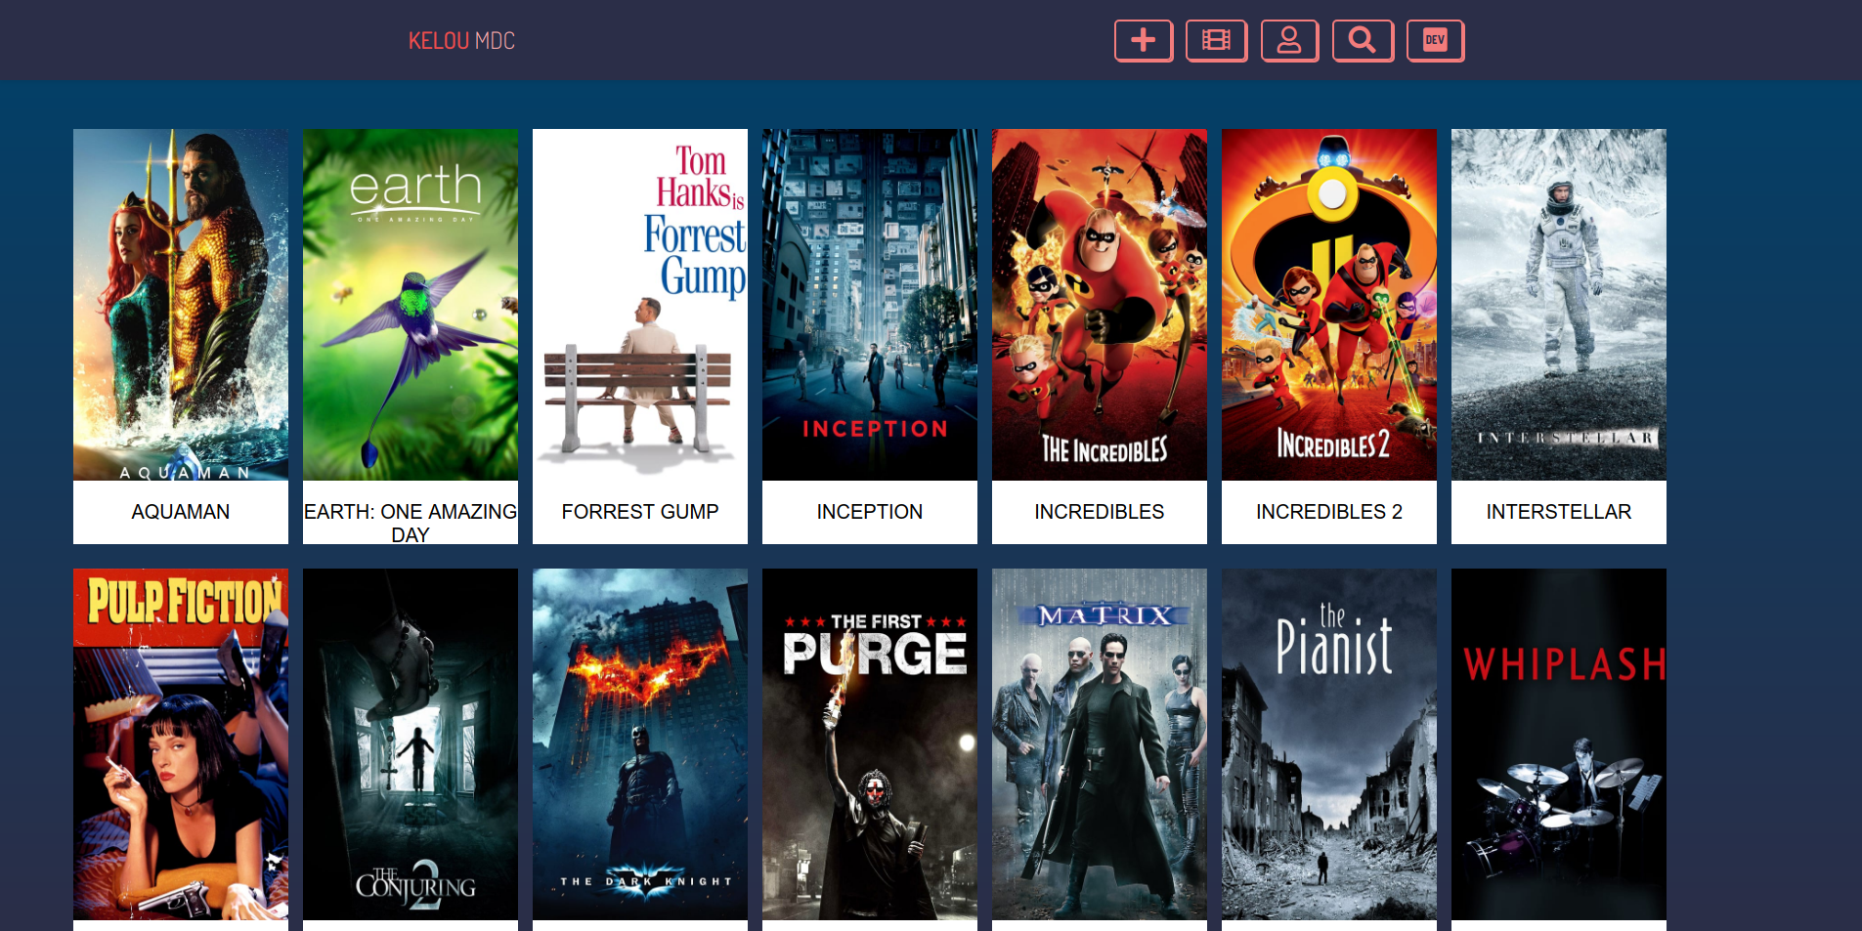Select the Whiplash poster
This screenshot has width=1862, height=931.
(1559, 744)
